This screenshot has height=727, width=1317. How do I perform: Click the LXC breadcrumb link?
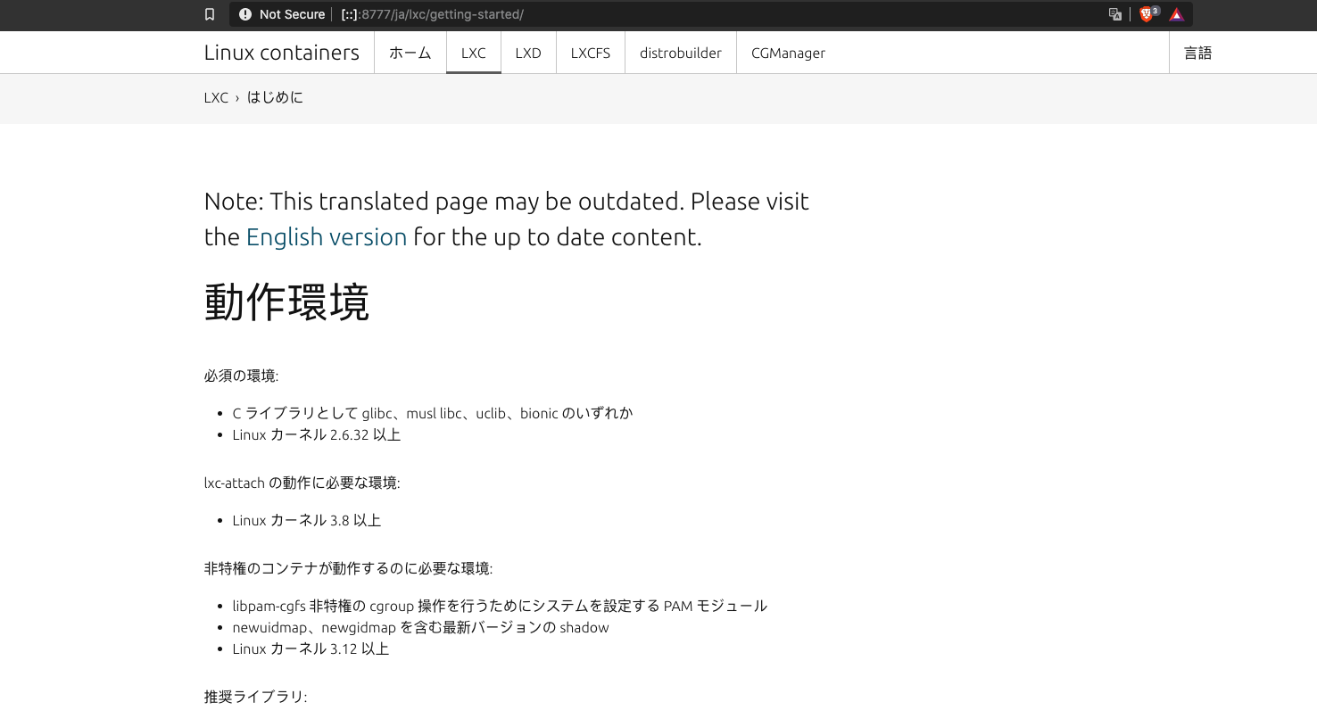tap(216, 97)
